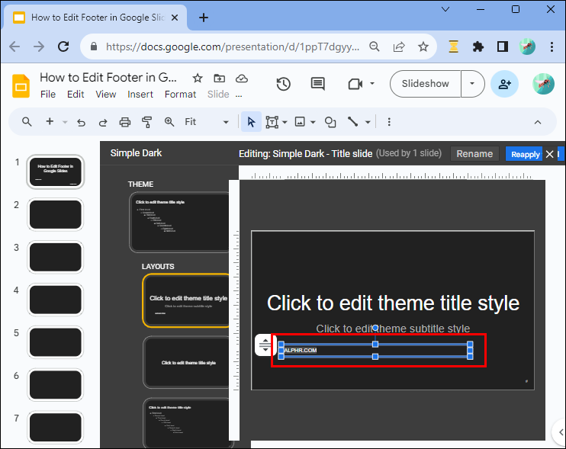Select the Text box tool
The height and width of the screenshot is (449, 566).
(272, 122)
